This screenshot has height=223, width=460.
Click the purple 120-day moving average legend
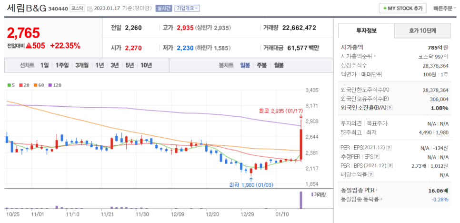click(55, 85)
